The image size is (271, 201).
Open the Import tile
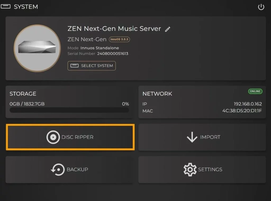tap(202, 137)
